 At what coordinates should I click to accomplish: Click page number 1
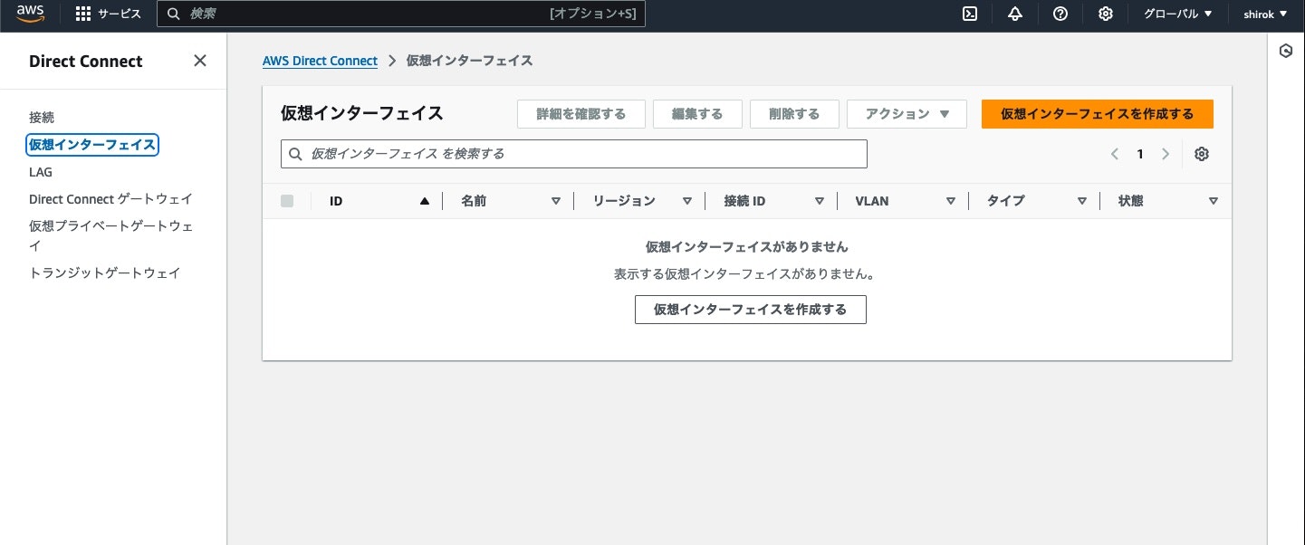coord(1140,154)
